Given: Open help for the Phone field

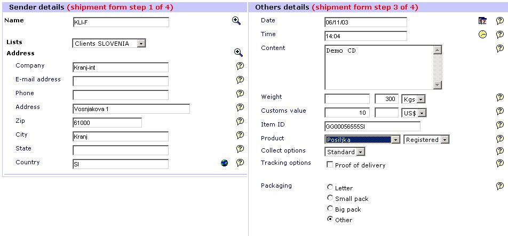Looking at the screenshot, I should (x=240, y=94).
